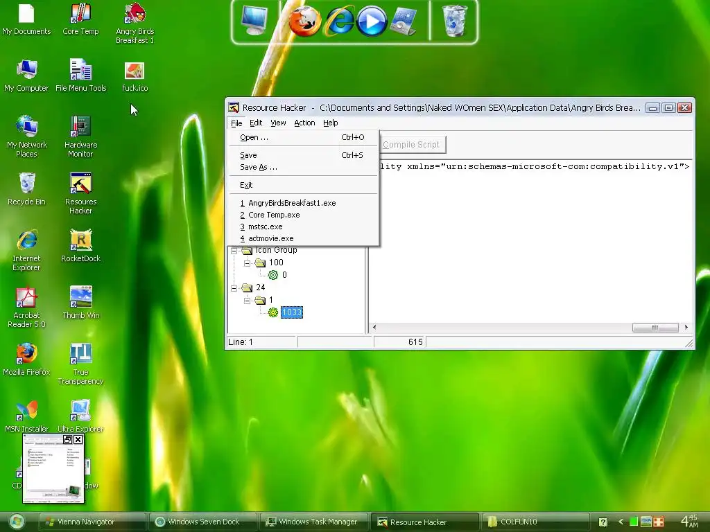Select the Angry Birds Breakfast 1 icon
Viewport: 710px width, 532px height.
(135, 24)
